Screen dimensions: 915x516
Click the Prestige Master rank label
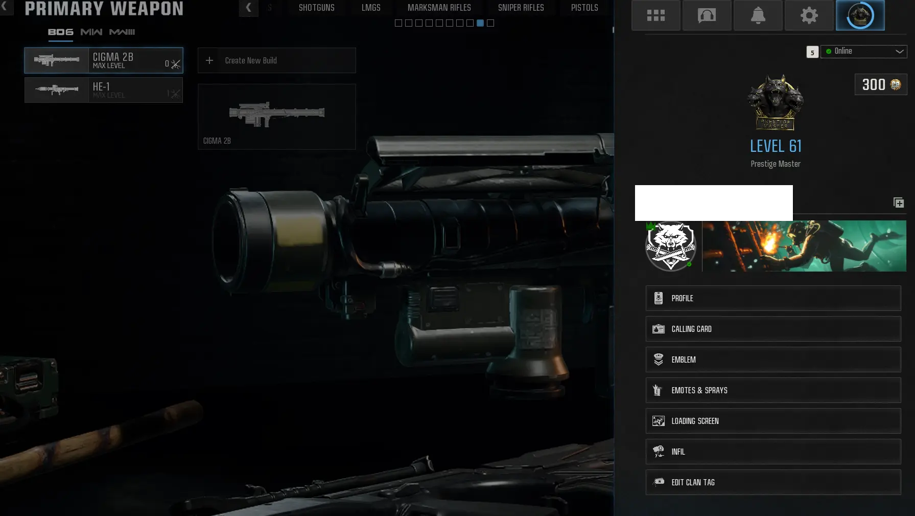click(x=776, y=164)
